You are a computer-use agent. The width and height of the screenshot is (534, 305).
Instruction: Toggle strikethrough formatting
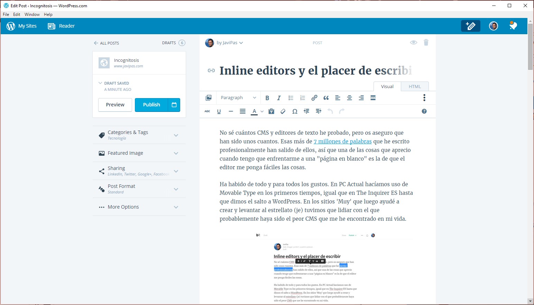coord(207,111)
